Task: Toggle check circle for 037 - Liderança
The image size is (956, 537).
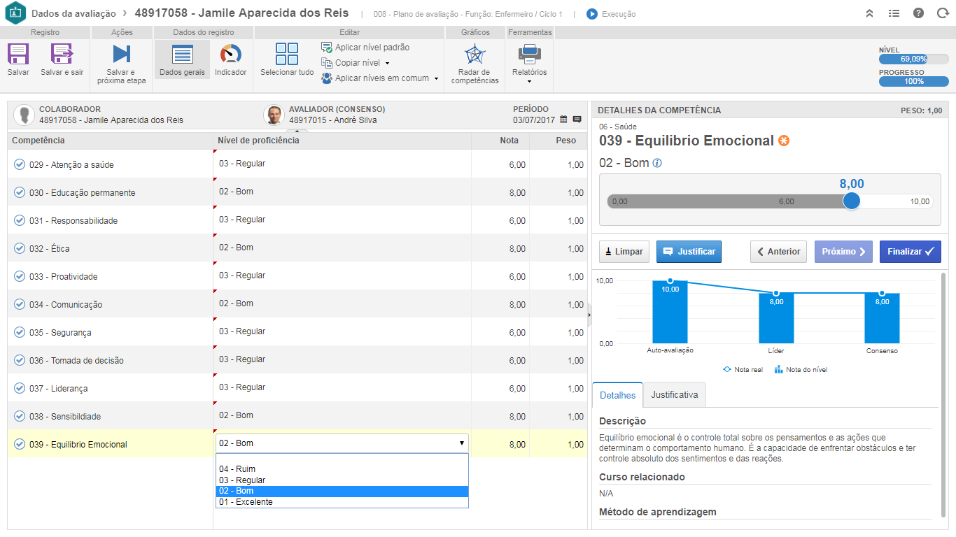Action: coord(20,388)
